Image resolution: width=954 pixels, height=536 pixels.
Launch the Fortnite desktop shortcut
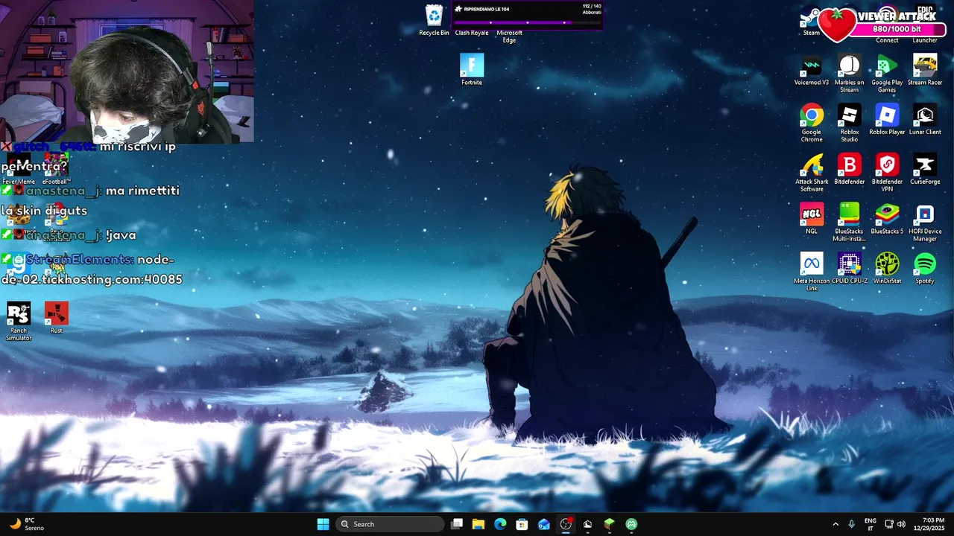pyautogui.click(x=472, y=69)
